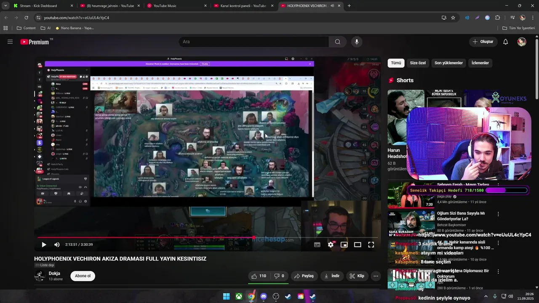Open OBS Studio from taskbar

[276, 296]
